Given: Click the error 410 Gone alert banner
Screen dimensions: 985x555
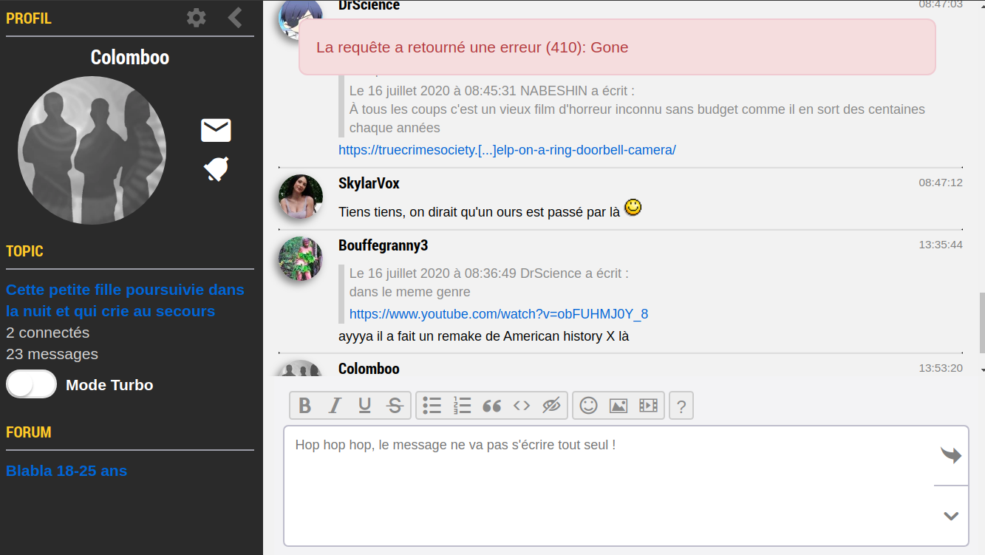Looking at the screenshot, I should [x=617, y=47].
